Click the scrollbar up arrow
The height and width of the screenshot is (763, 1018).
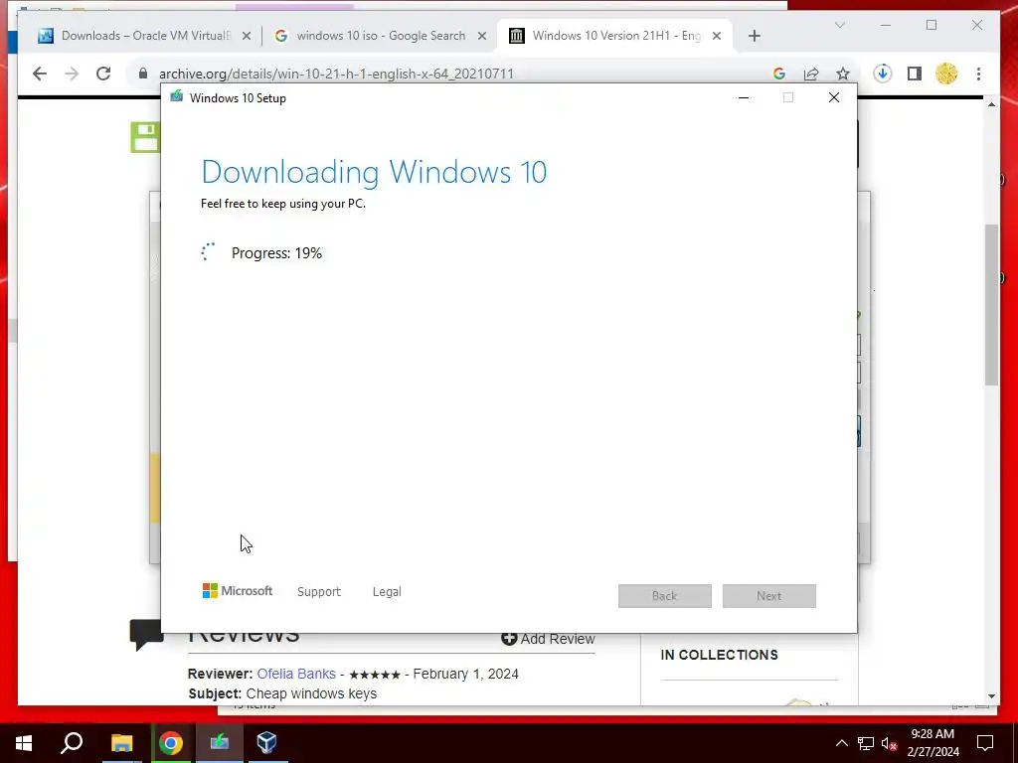tap(991, 104)
